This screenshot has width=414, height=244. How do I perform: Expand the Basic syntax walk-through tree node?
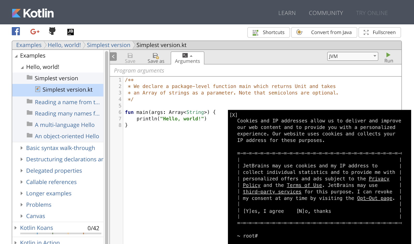click(22, 148)
